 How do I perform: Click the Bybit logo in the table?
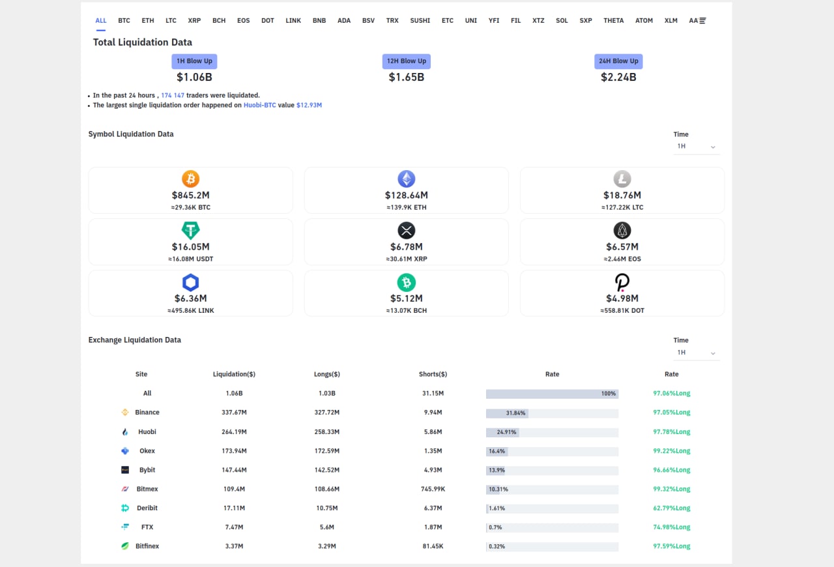125,470
